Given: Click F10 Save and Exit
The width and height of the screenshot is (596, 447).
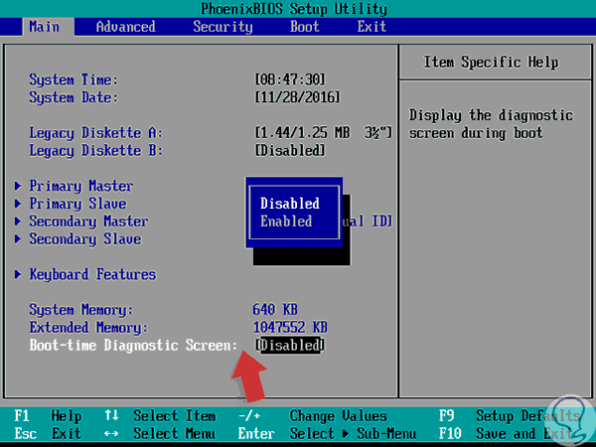Looking at the screenshot, I should [506, 434].
